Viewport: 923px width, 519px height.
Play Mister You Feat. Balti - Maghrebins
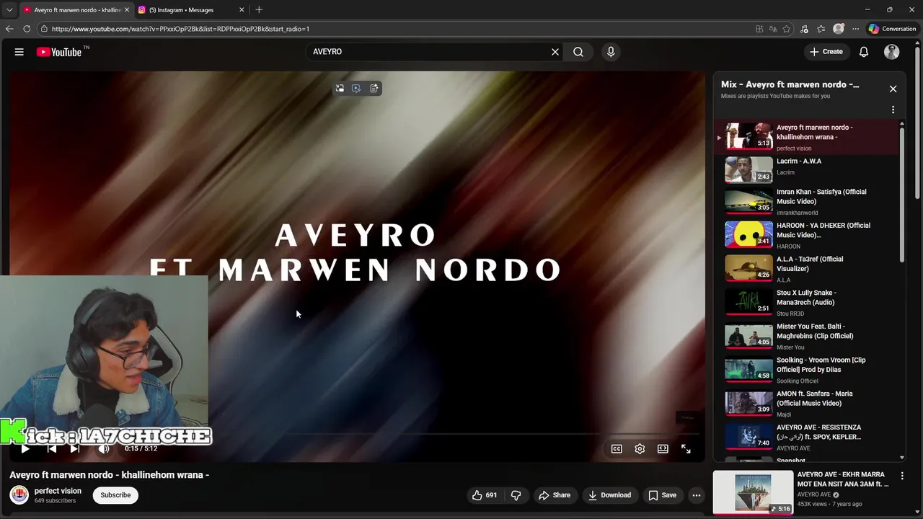point(805,337)
